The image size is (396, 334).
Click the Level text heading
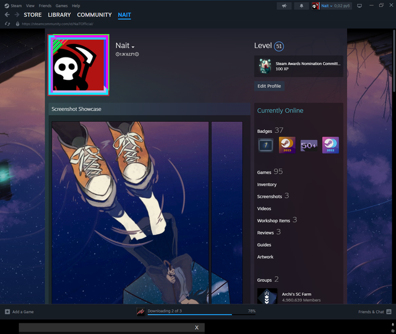[263, 46]
